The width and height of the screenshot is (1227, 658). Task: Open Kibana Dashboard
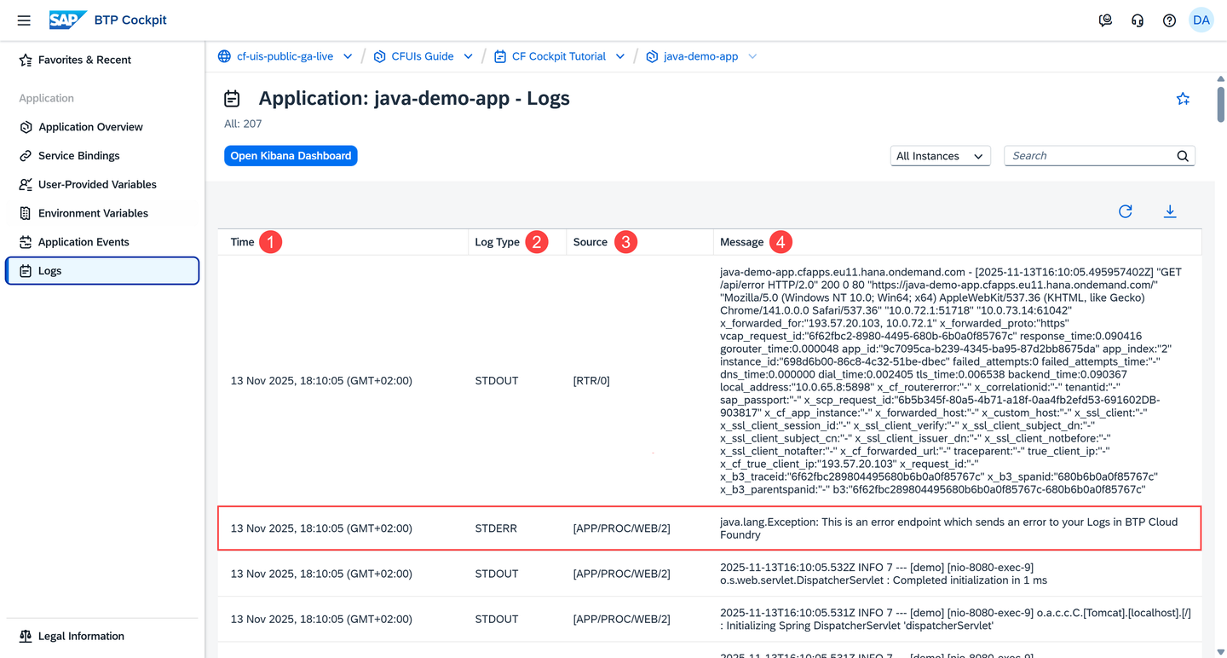click(291, 156)
